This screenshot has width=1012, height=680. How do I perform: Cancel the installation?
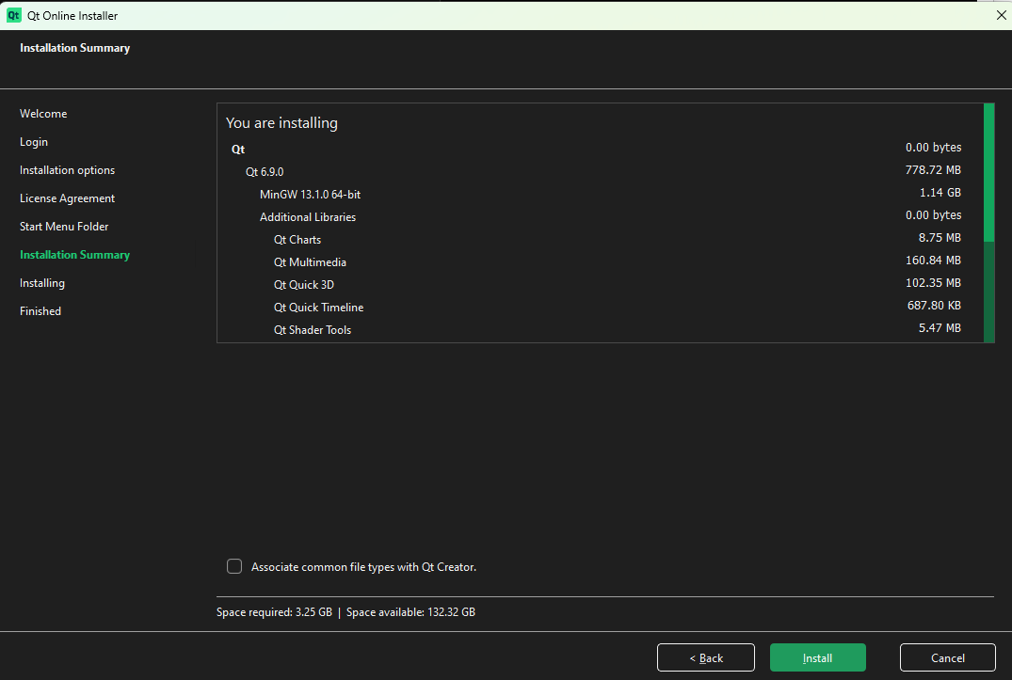pos(947,658)
